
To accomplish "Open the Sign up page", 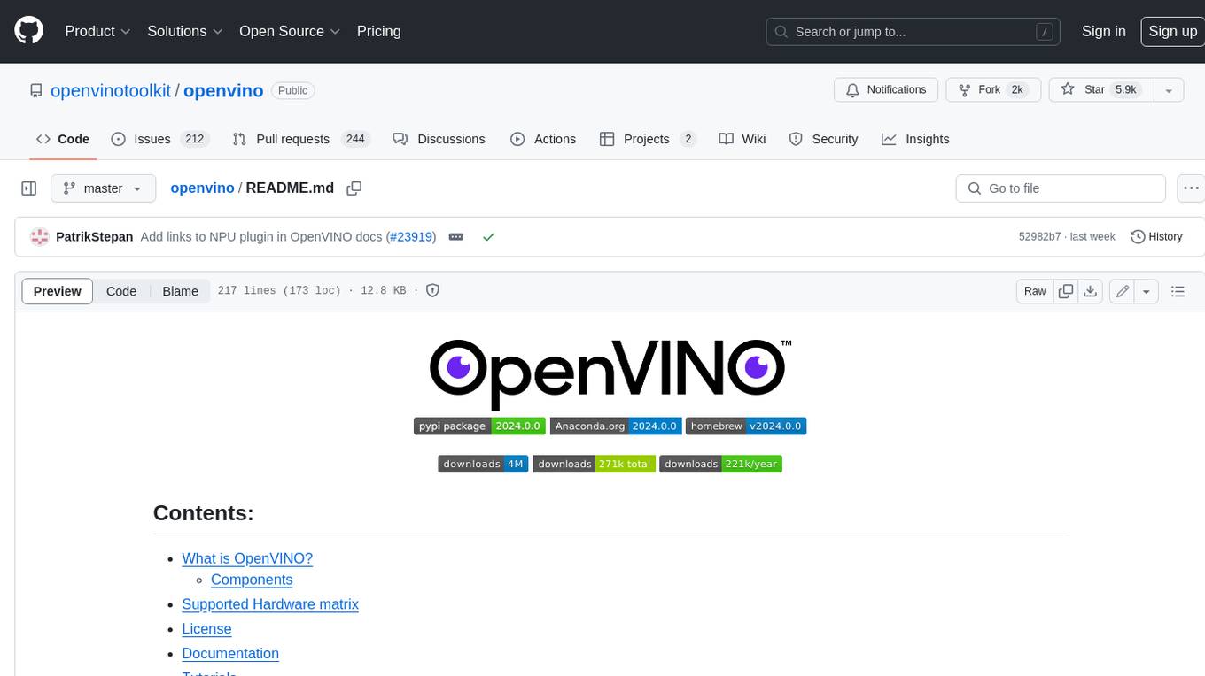I will [1172, 31].
